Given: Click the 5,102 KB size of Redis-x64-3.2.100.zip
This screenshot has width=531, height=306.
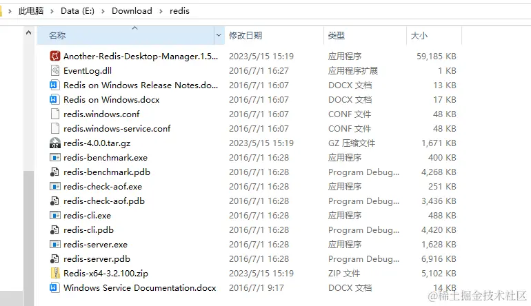Looking at the screenshot, I should point(439,273).
